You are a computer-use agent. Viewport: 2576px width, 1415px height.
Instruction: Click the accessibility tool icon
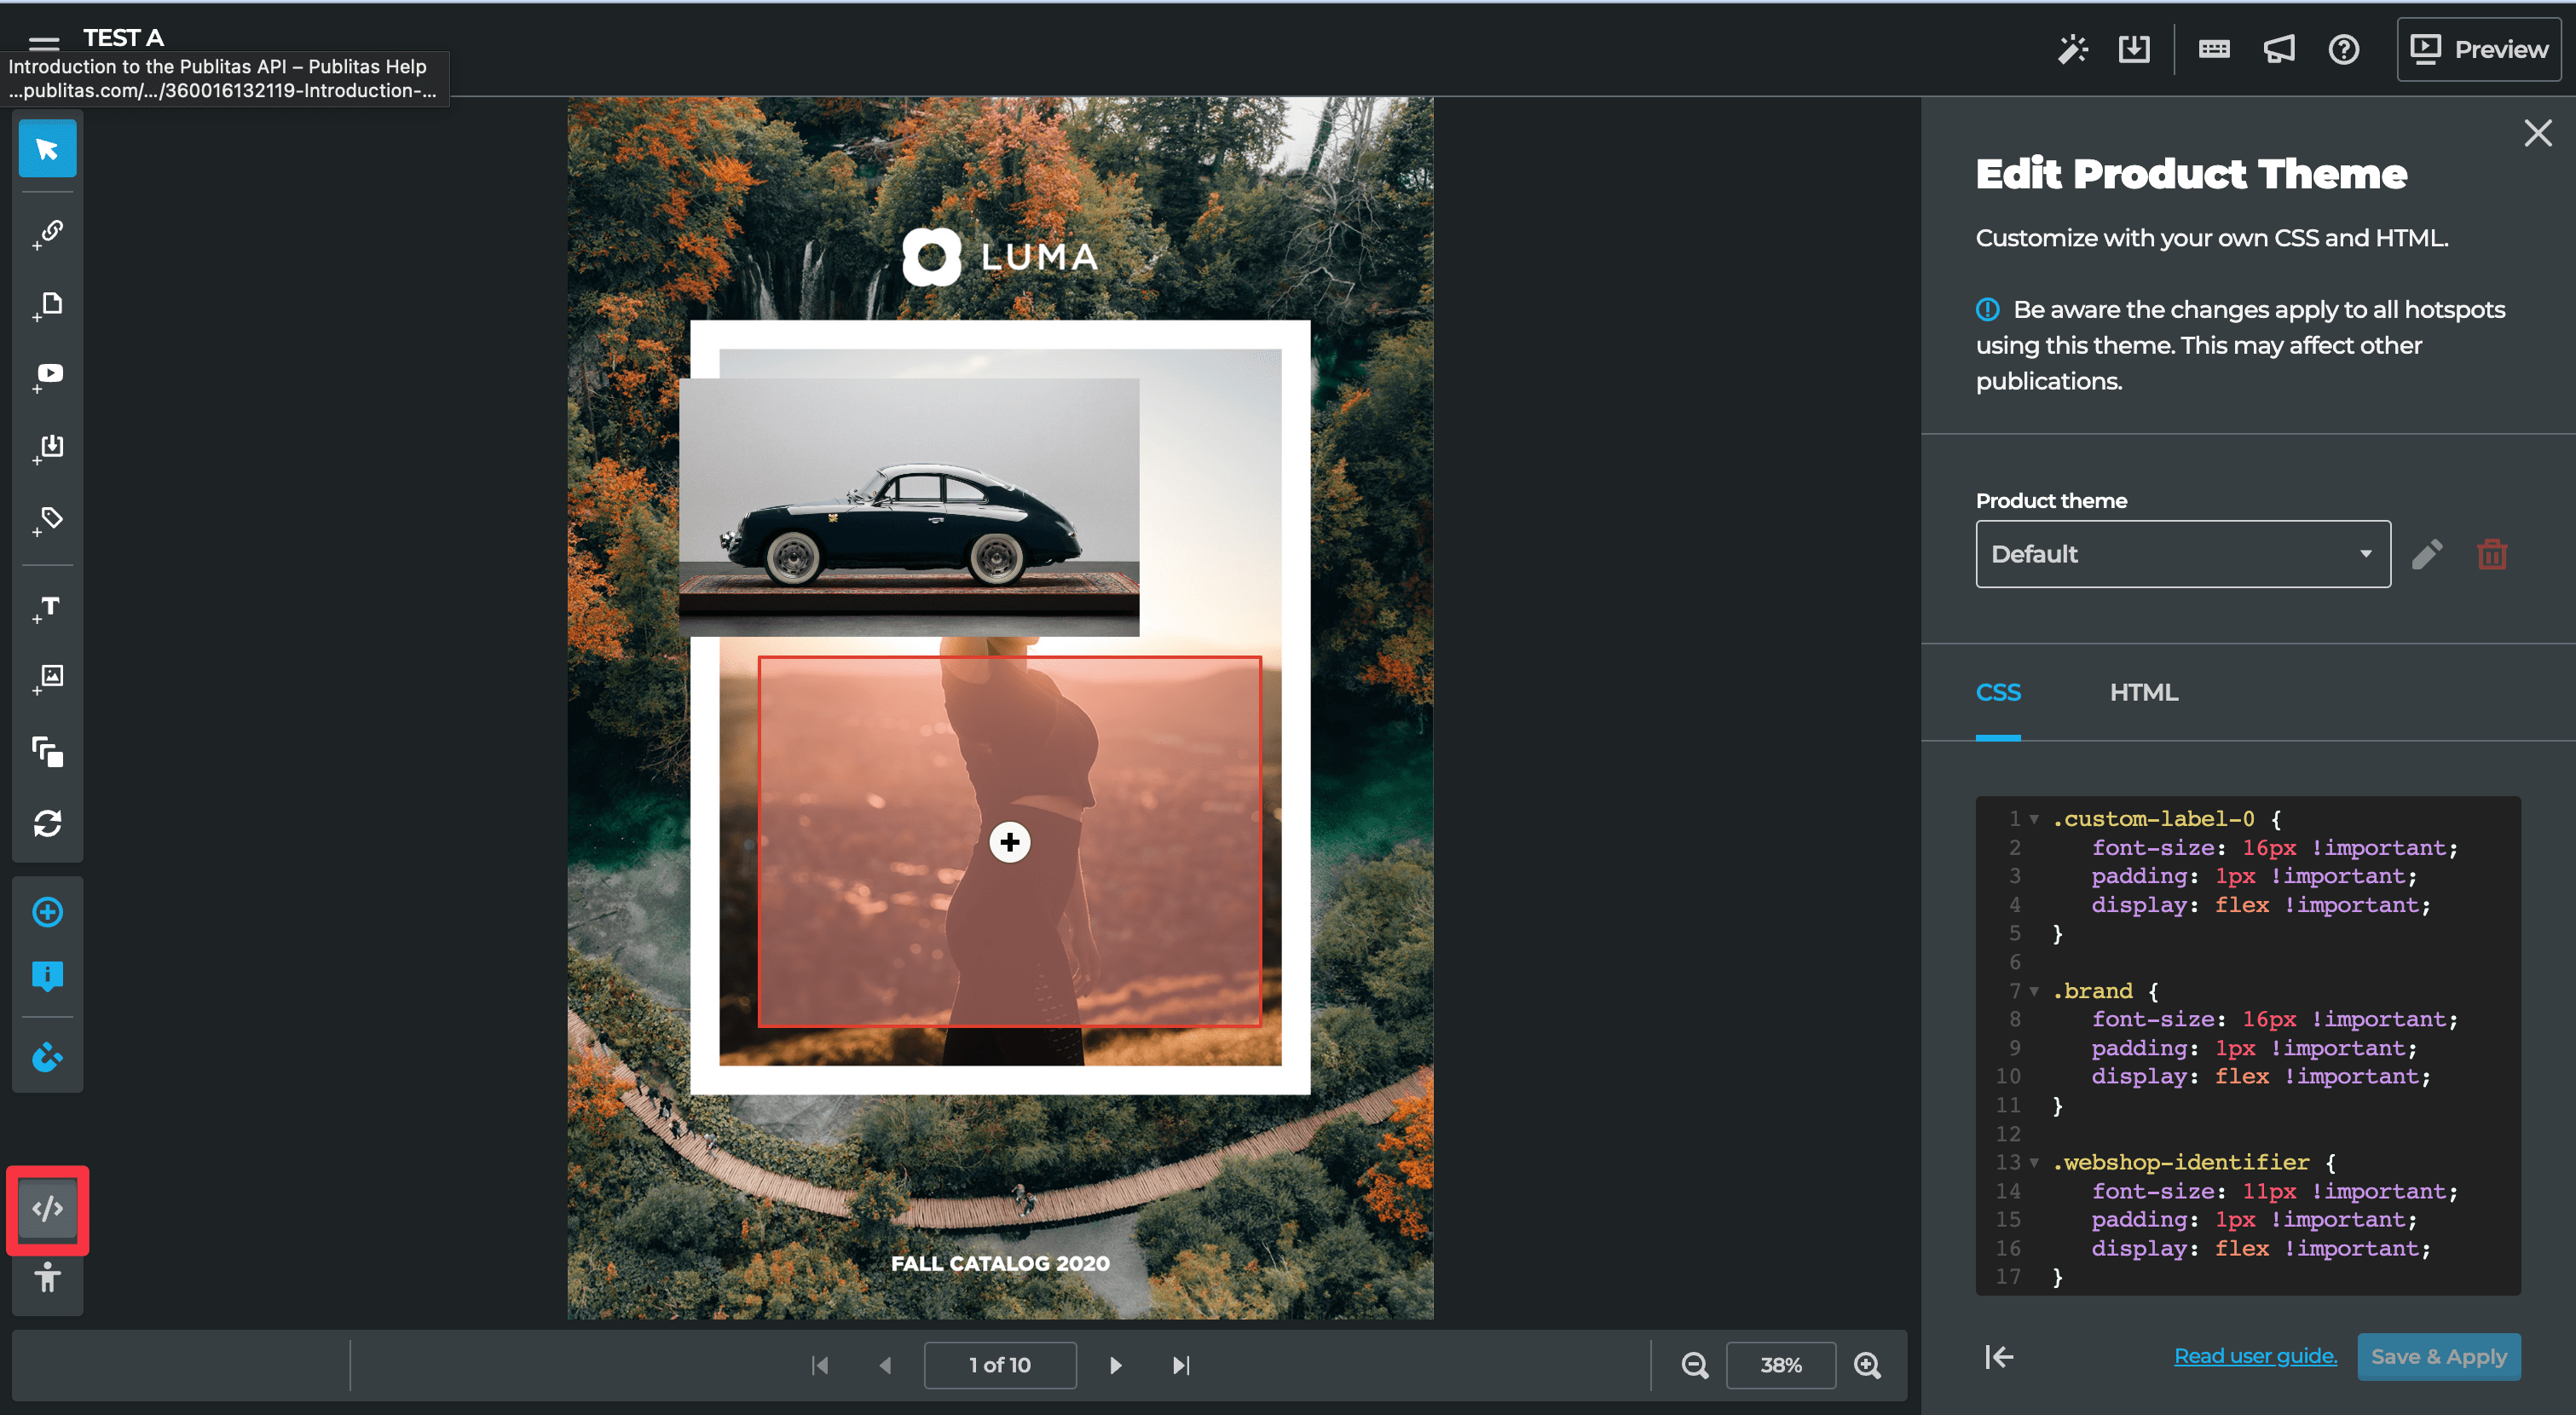coord(47,1279)
